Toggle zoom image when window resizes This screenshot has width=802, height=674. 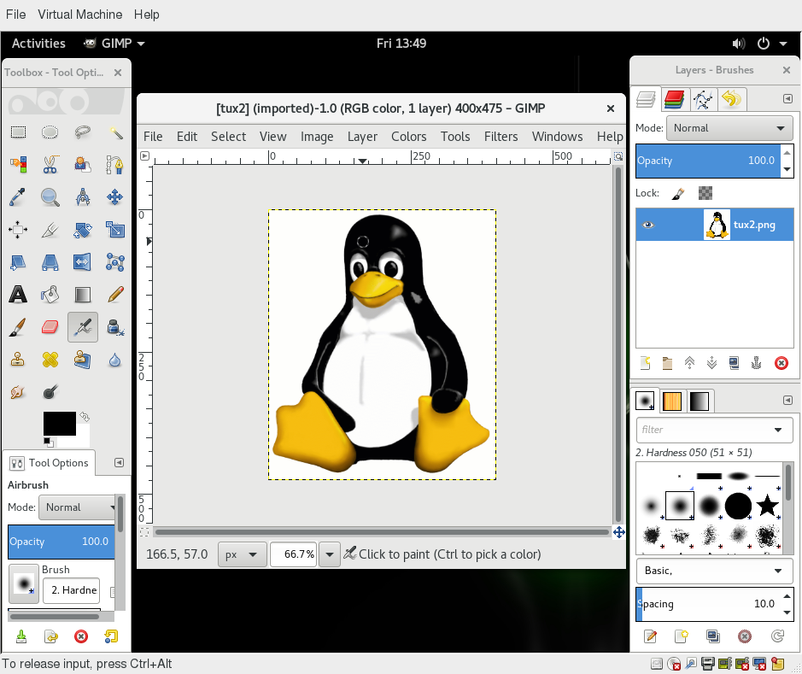point(618,156)
